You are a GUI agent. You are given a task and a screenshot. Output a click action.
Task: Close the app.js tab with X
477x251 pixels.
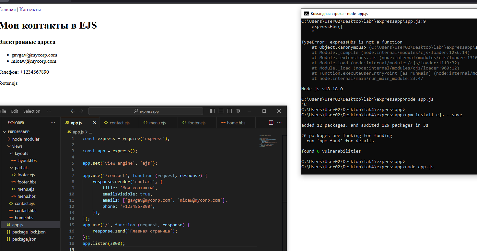95,123
